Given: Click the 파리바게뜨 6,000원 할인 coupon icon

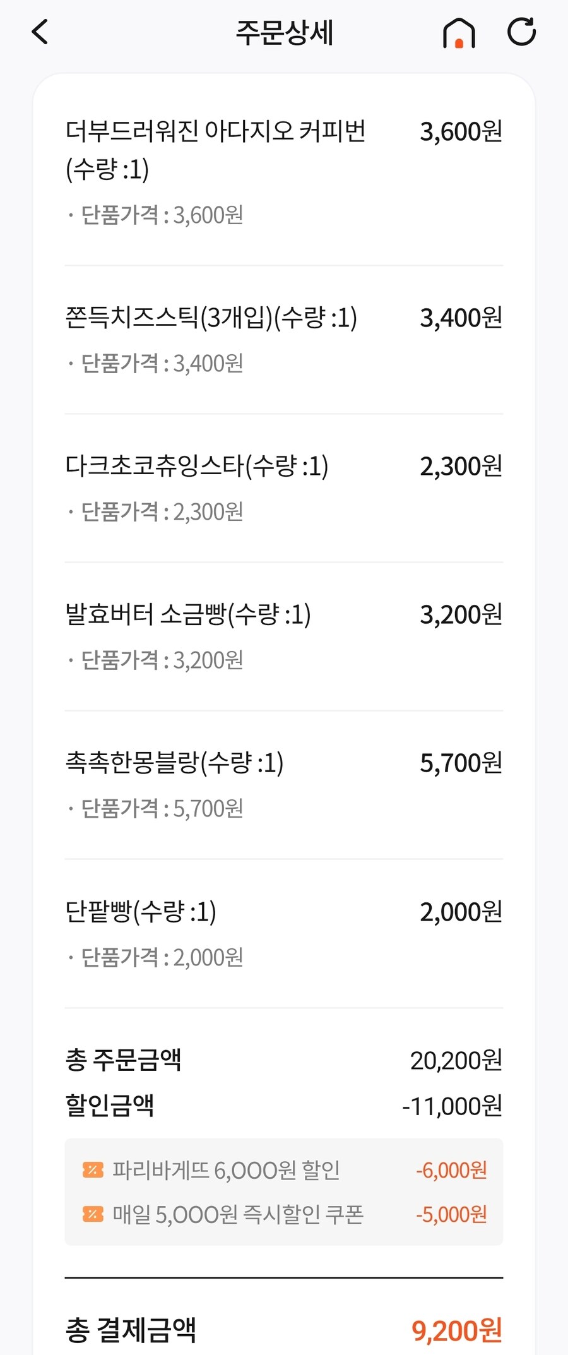Looking at the screenshot, I should click(x=93, y=1170).
